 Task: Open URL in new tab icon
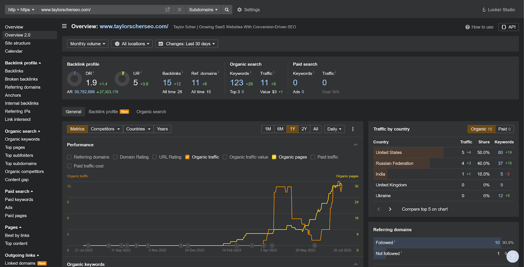coord(168,9)
